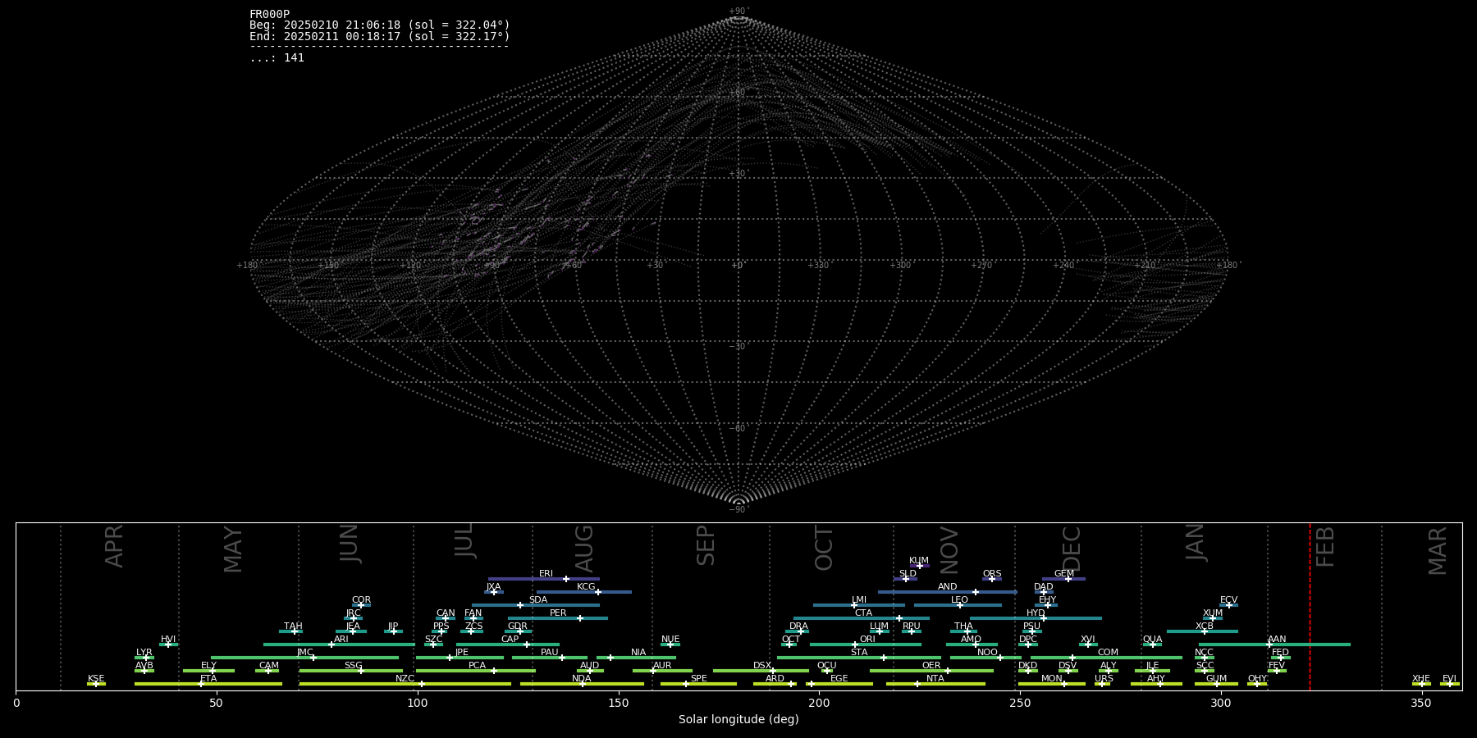
Task: Click the KSE shower label
Action: point(96,678)
